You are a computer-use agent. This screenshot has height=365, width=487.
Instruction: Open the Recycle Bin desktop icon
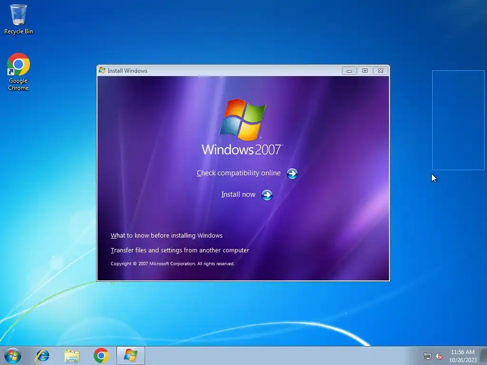19,19
